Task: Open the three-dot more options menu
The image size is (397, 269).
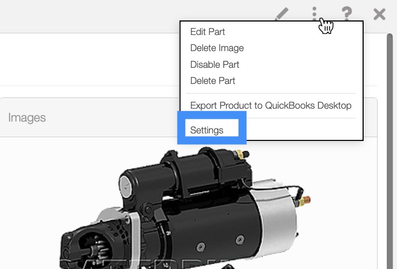Action: 315,13
